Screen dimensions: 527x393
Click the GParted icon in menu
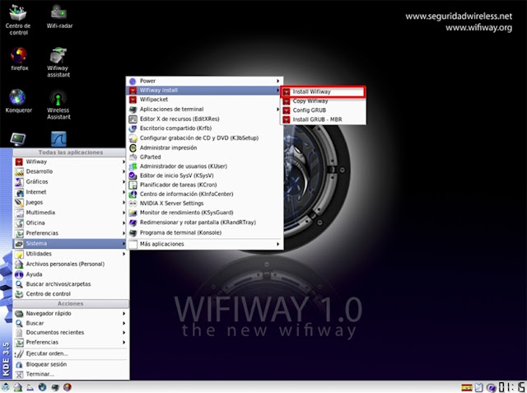point(133,157)
